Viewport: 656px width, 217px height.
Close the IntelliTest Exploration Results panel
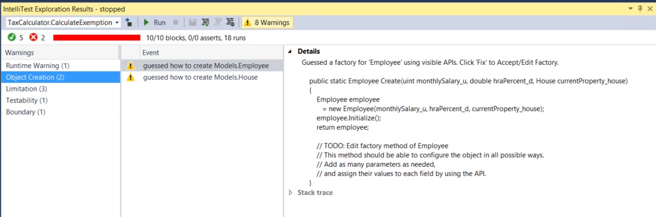[x=650, y=8]
